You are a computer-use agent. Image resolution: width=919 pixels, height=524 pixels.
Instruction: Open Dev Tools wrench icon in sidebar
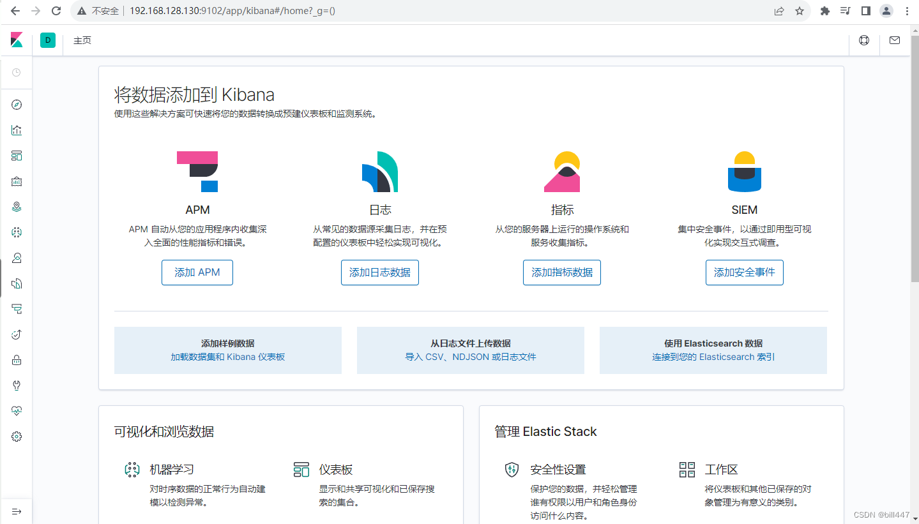click(x=17, y=386)
